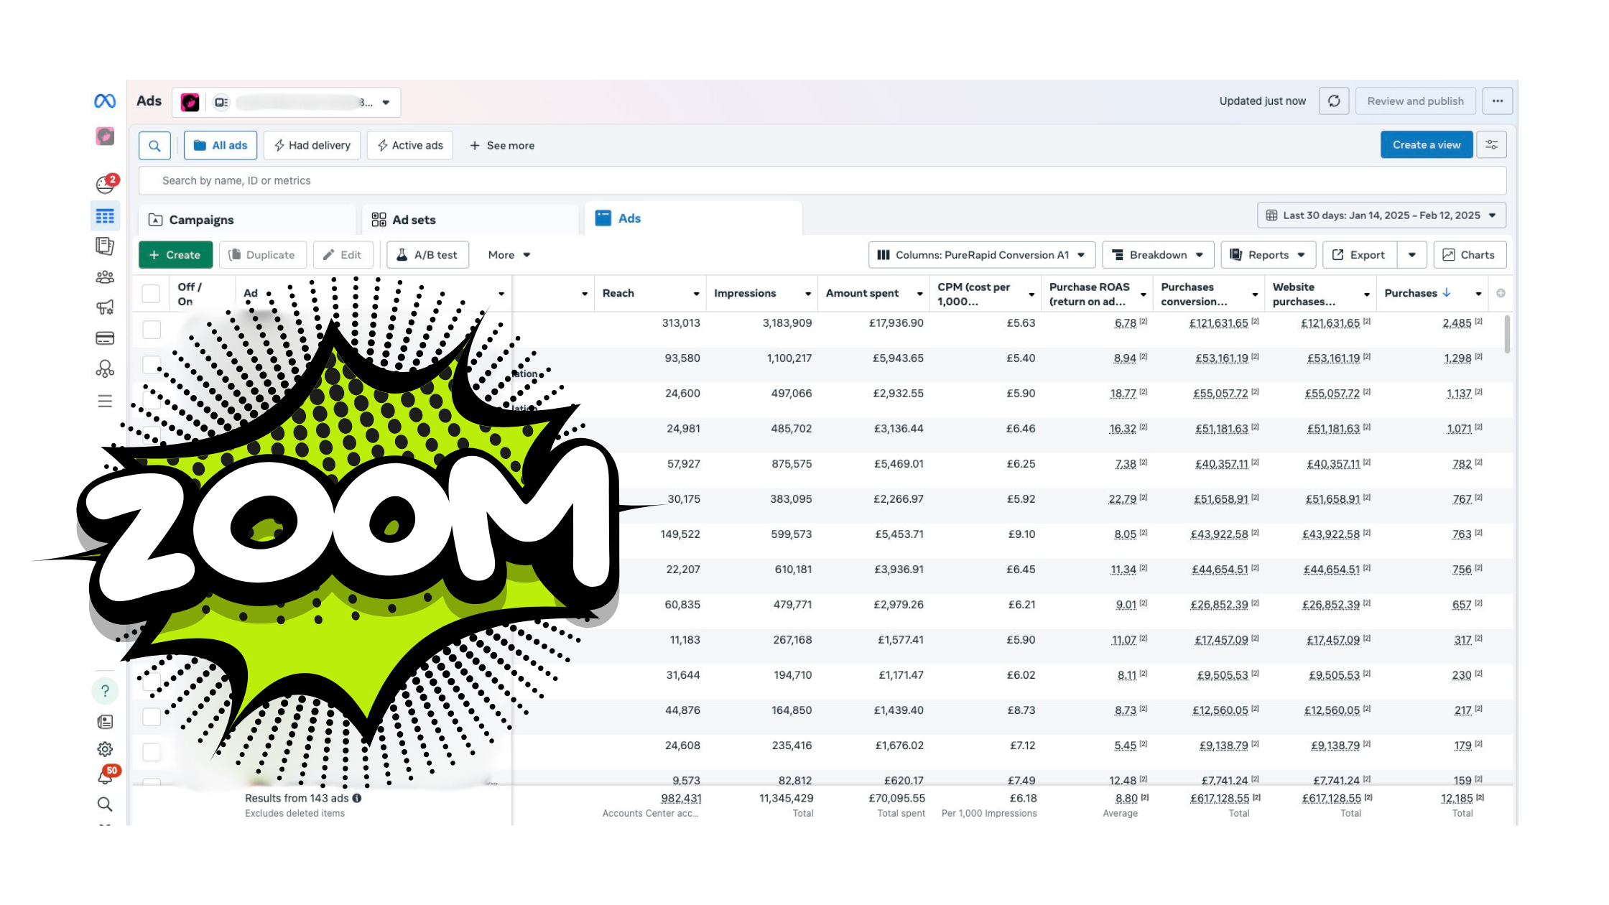The image size is (1609, 905).
Task: Click the Meta logo icon
Action: (105, 101)
